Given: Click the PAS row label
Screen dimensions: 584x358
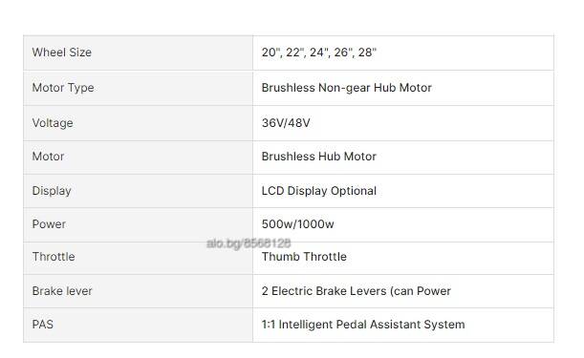Looking at the screenshot, I should 42,325.
